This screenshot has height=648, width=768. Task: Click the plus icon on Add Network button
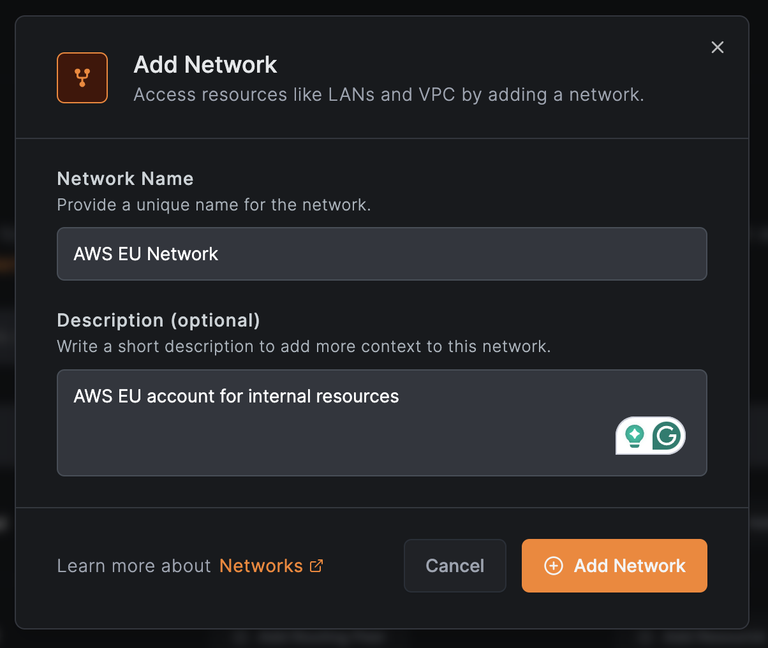[x=554, y=566]
